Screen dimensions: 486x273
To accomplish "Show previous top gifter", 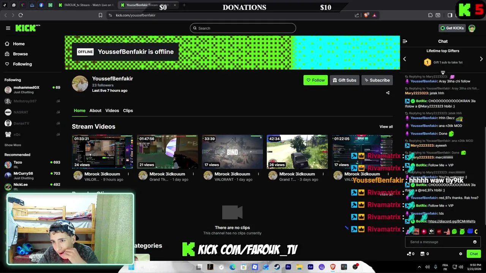I will (x=404, y=59).
